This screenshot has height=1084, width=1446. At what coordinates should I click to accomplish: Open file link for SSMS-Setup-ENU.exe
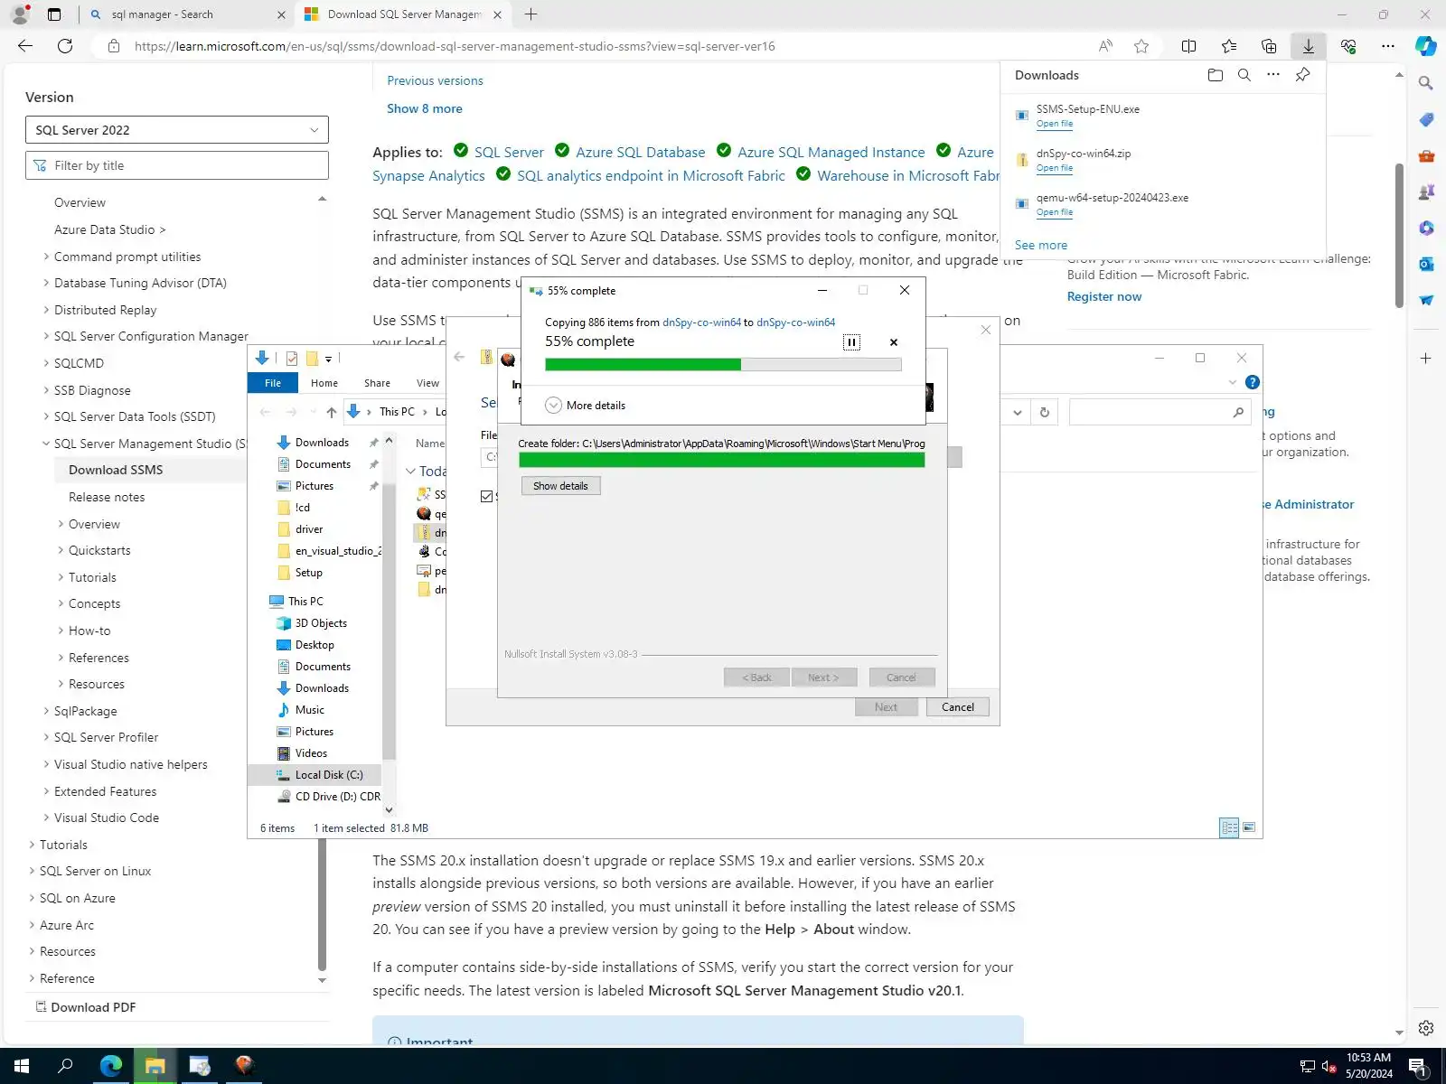[1055, 124]
